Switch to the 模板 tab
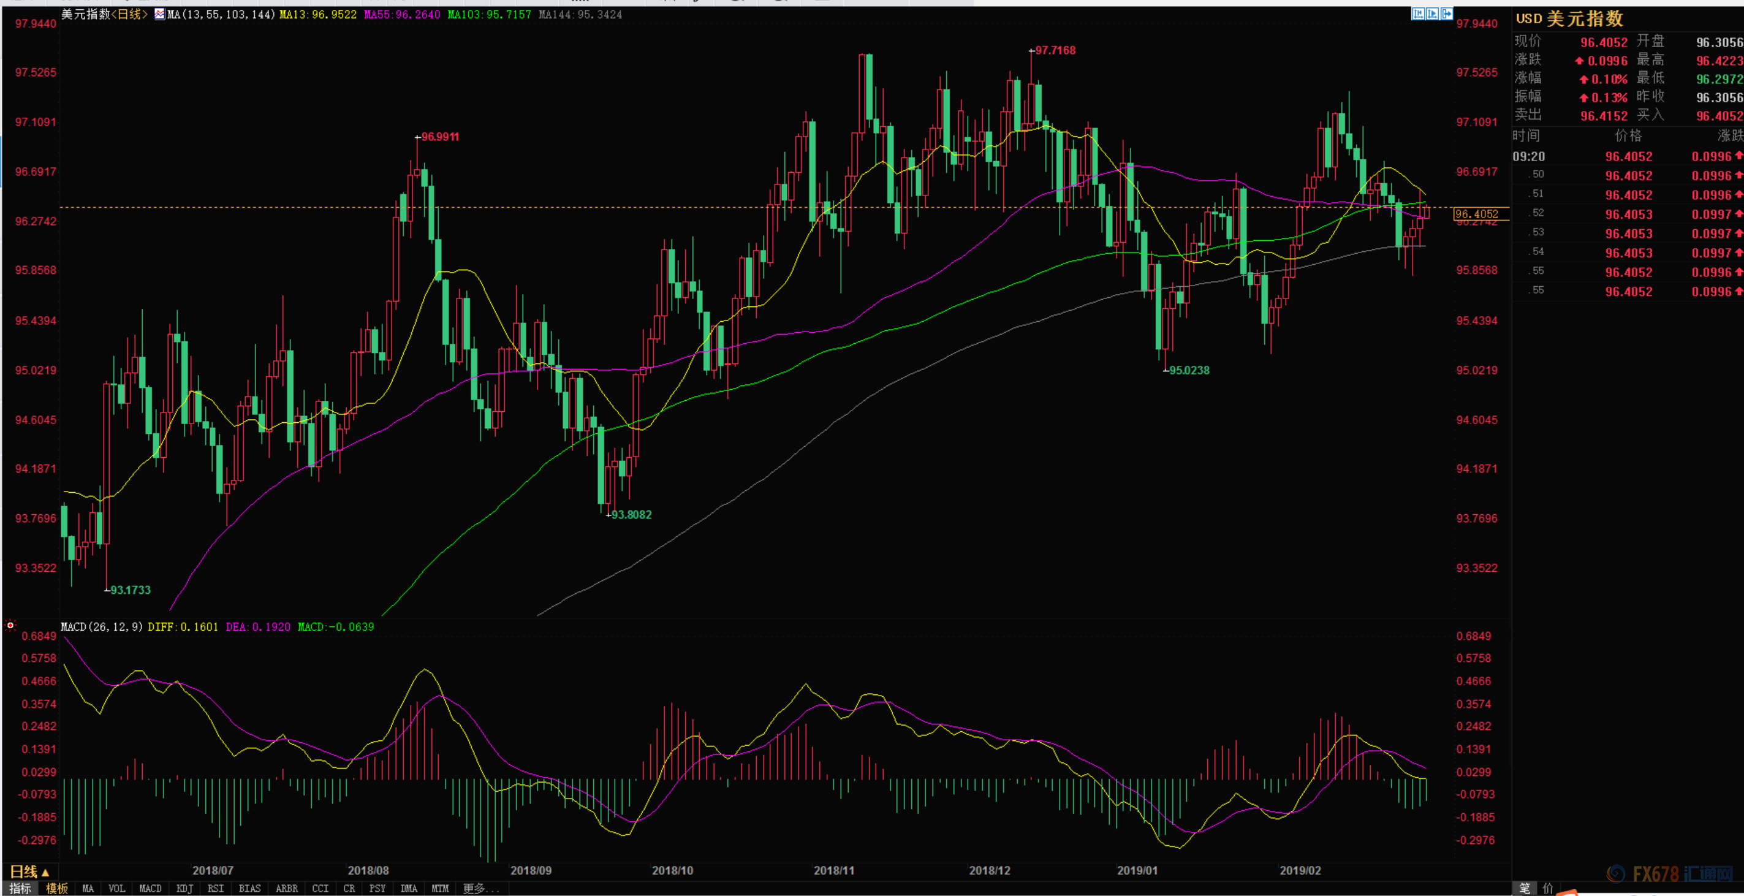This screenshot has height=896, width=1744. [57, 889]
